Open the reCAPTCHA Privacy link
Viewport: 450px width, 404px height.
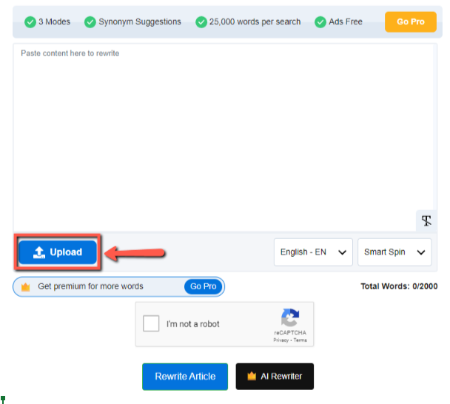[281, 340]
